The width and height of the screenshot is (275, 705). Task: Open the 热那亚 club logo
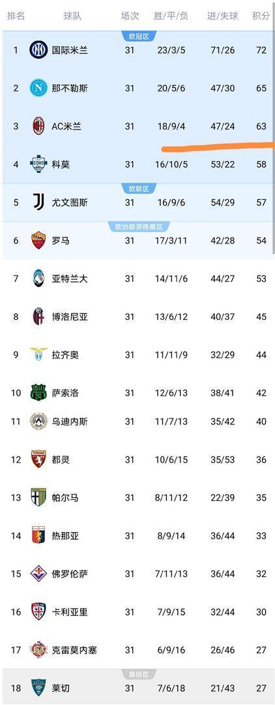click(x=38, y=535)
